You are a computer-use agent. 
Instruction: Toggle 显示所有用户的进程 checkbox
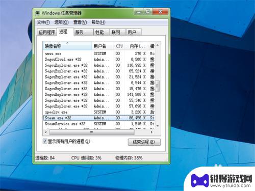click(x=45, y=141)
